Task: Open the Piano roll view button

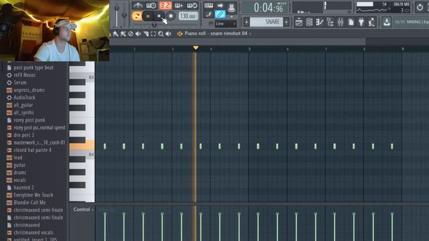Action: (320, 22)
